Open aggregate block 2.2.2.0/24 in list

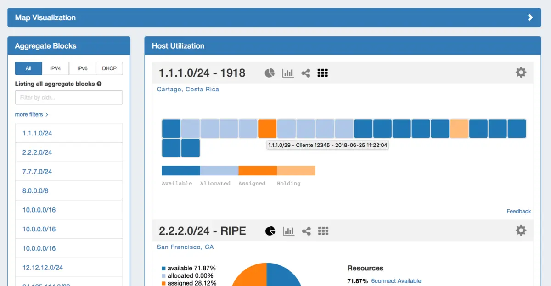[69, 152]
